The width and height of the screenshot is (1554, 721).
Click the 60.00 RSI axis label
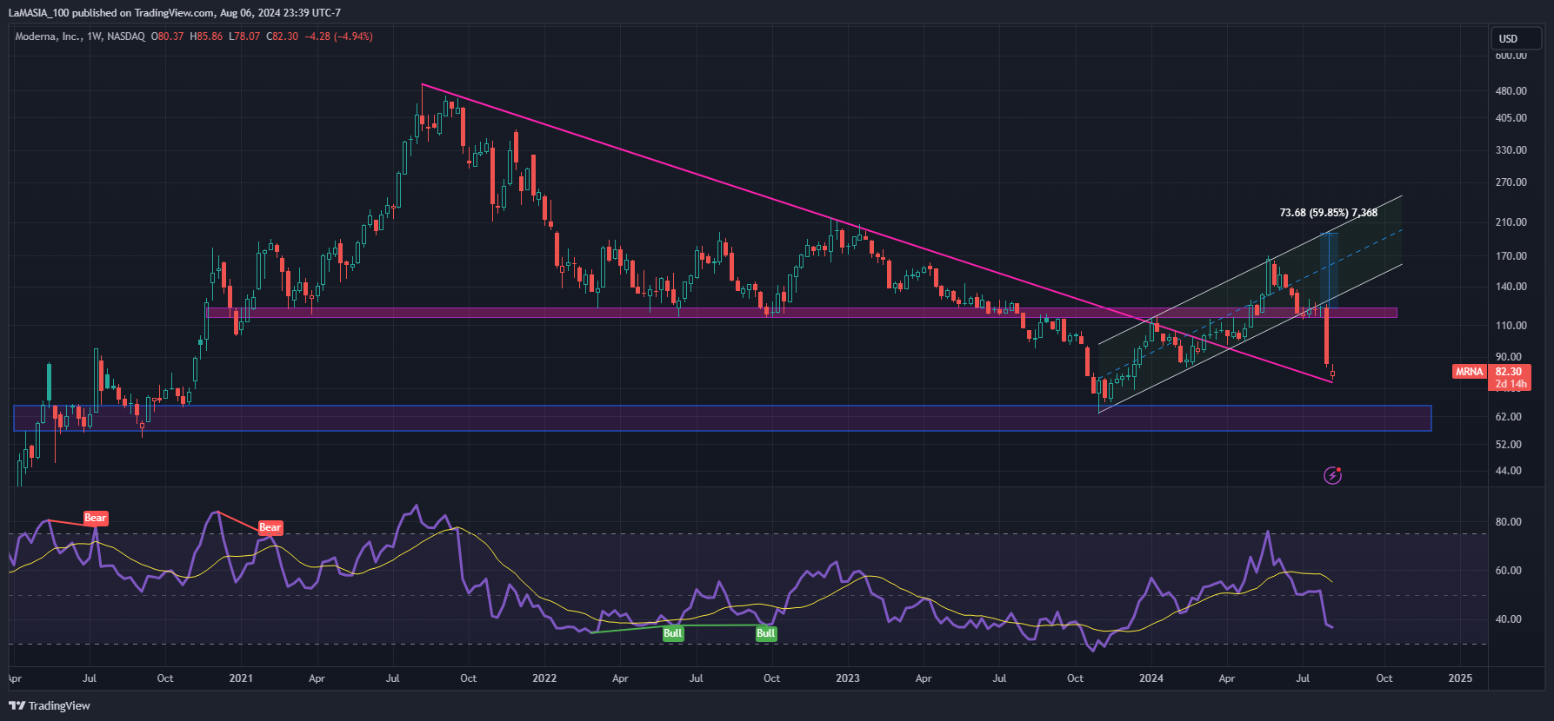tap(1508, 571)
